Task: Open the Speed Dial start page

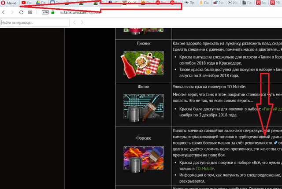Action: click(30, 12)
